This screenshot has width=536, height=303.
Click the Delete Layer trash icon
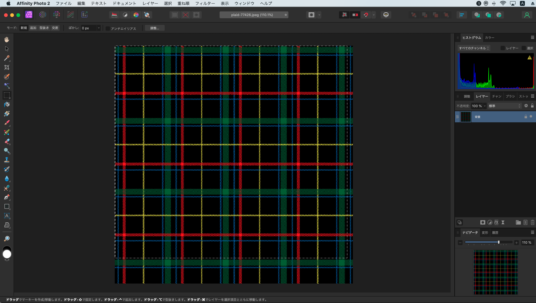click(x=533, y=222)
